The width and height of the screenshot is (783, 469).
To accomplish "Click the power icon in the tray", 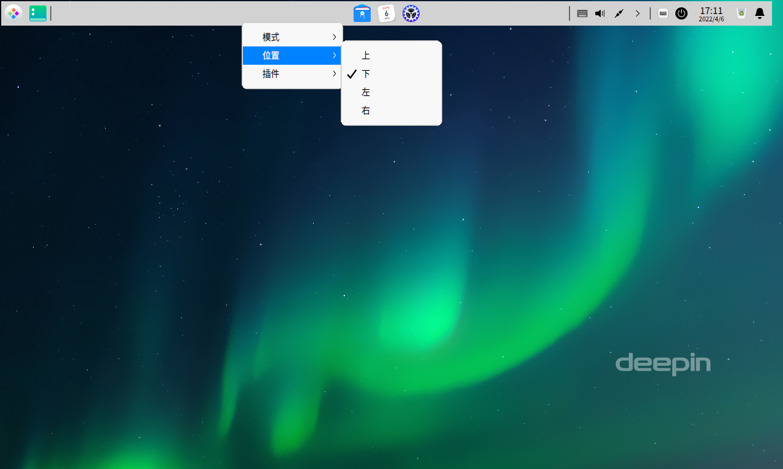I will coord(681,13).
